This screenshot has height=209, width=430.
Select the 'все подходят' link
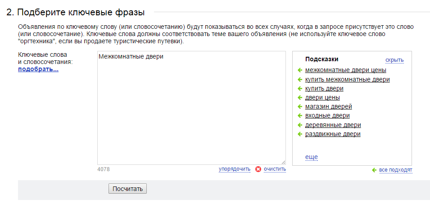[395, 170]
